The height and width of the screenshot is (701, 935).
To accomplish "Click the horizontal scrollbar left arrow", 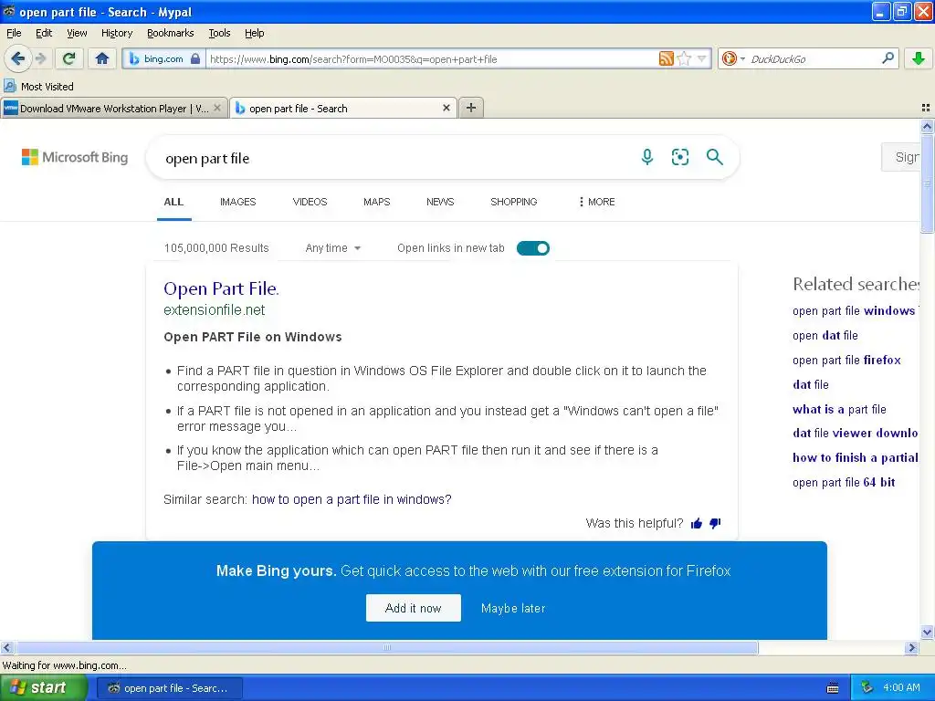I will 6,647.
